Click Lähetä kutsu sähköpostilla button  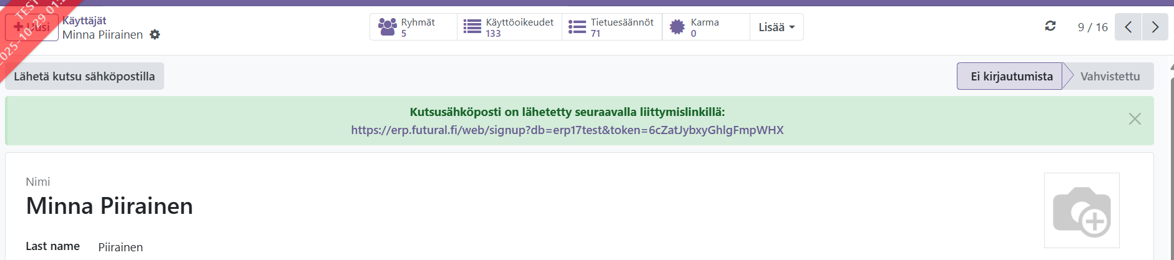pyautogui.click(x=84, y=76)
